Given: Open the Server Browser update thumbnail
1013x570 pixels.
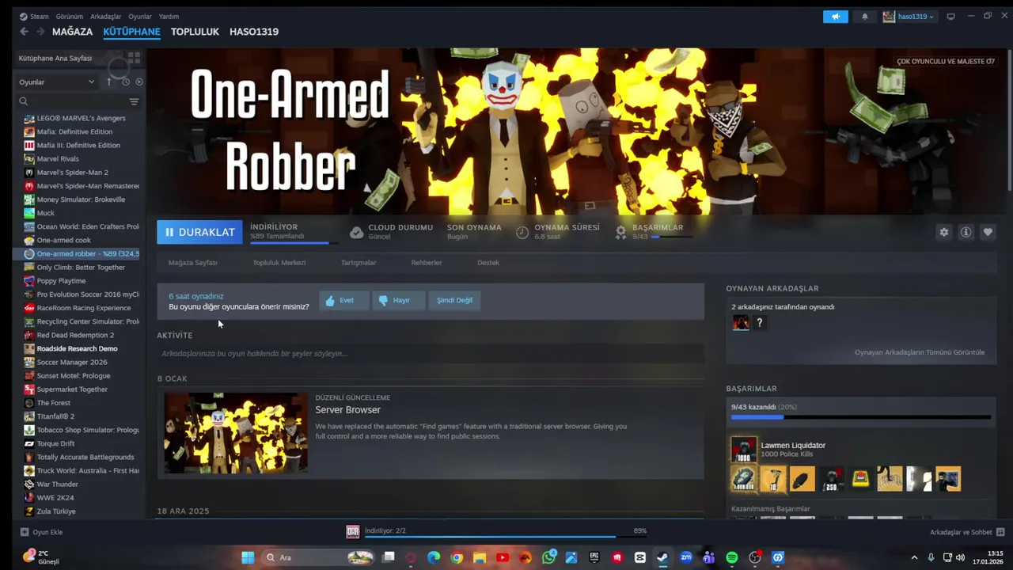Looking at the screenshot, I should (236, 433).
